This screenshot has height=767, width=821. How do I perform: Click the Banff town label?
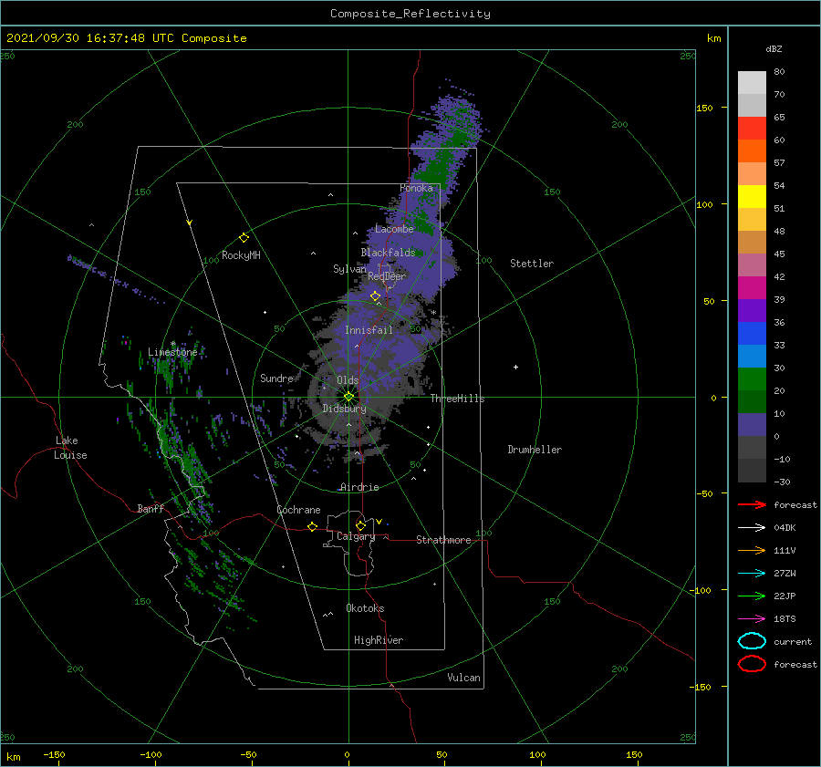click(151, 508)
